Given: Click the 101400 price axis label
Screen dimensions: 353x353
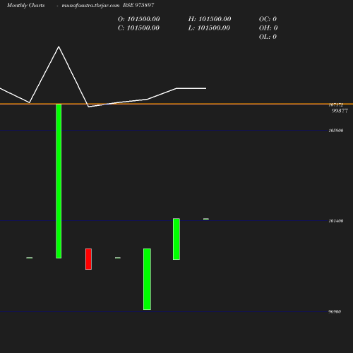Looking at the screenshot, I should (x=336, y=221).
